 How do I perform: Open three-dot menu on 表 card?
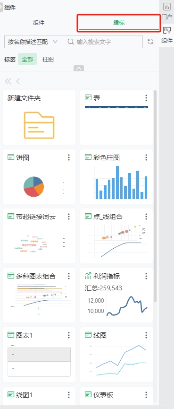coord(146,98)
